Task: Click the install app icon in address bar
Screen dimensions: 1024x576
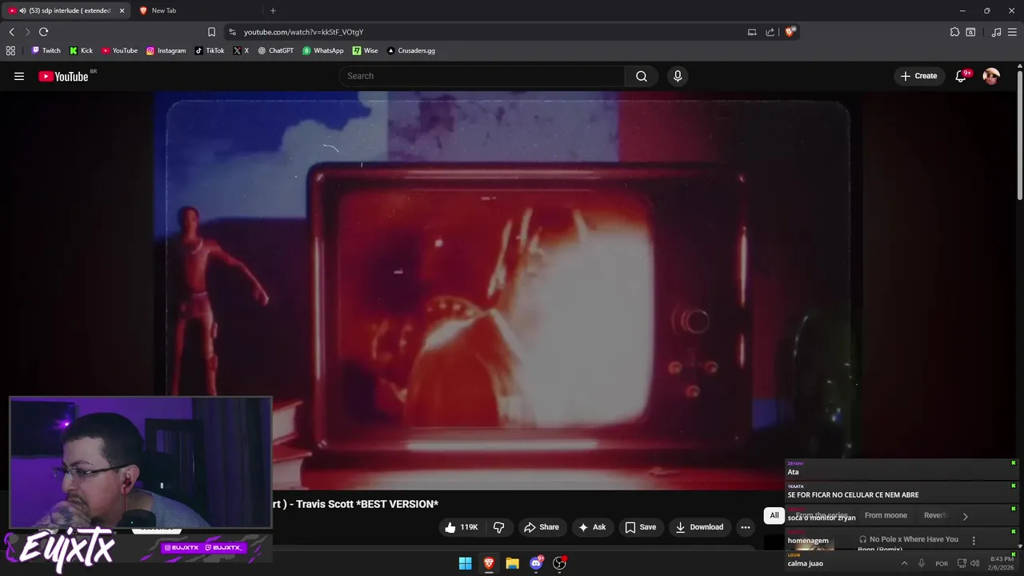Action: pos(752,32)
